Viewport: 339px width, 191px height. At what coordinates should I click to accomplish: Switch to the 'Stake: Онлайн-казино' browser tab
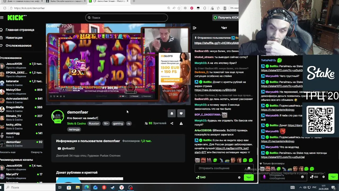(x=66, y=1)
